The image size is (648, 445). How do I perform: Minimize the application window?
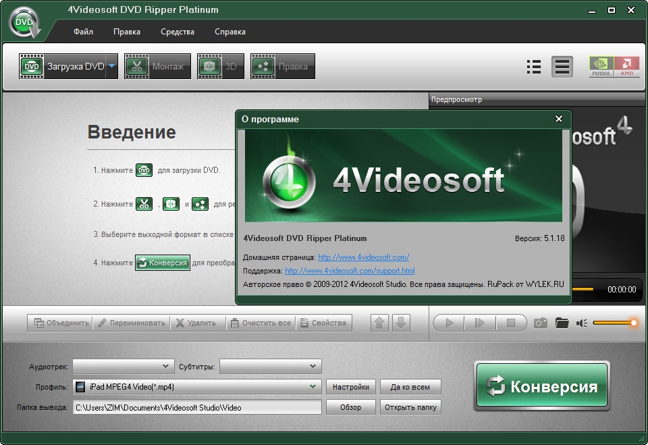[x=592, y=11]
